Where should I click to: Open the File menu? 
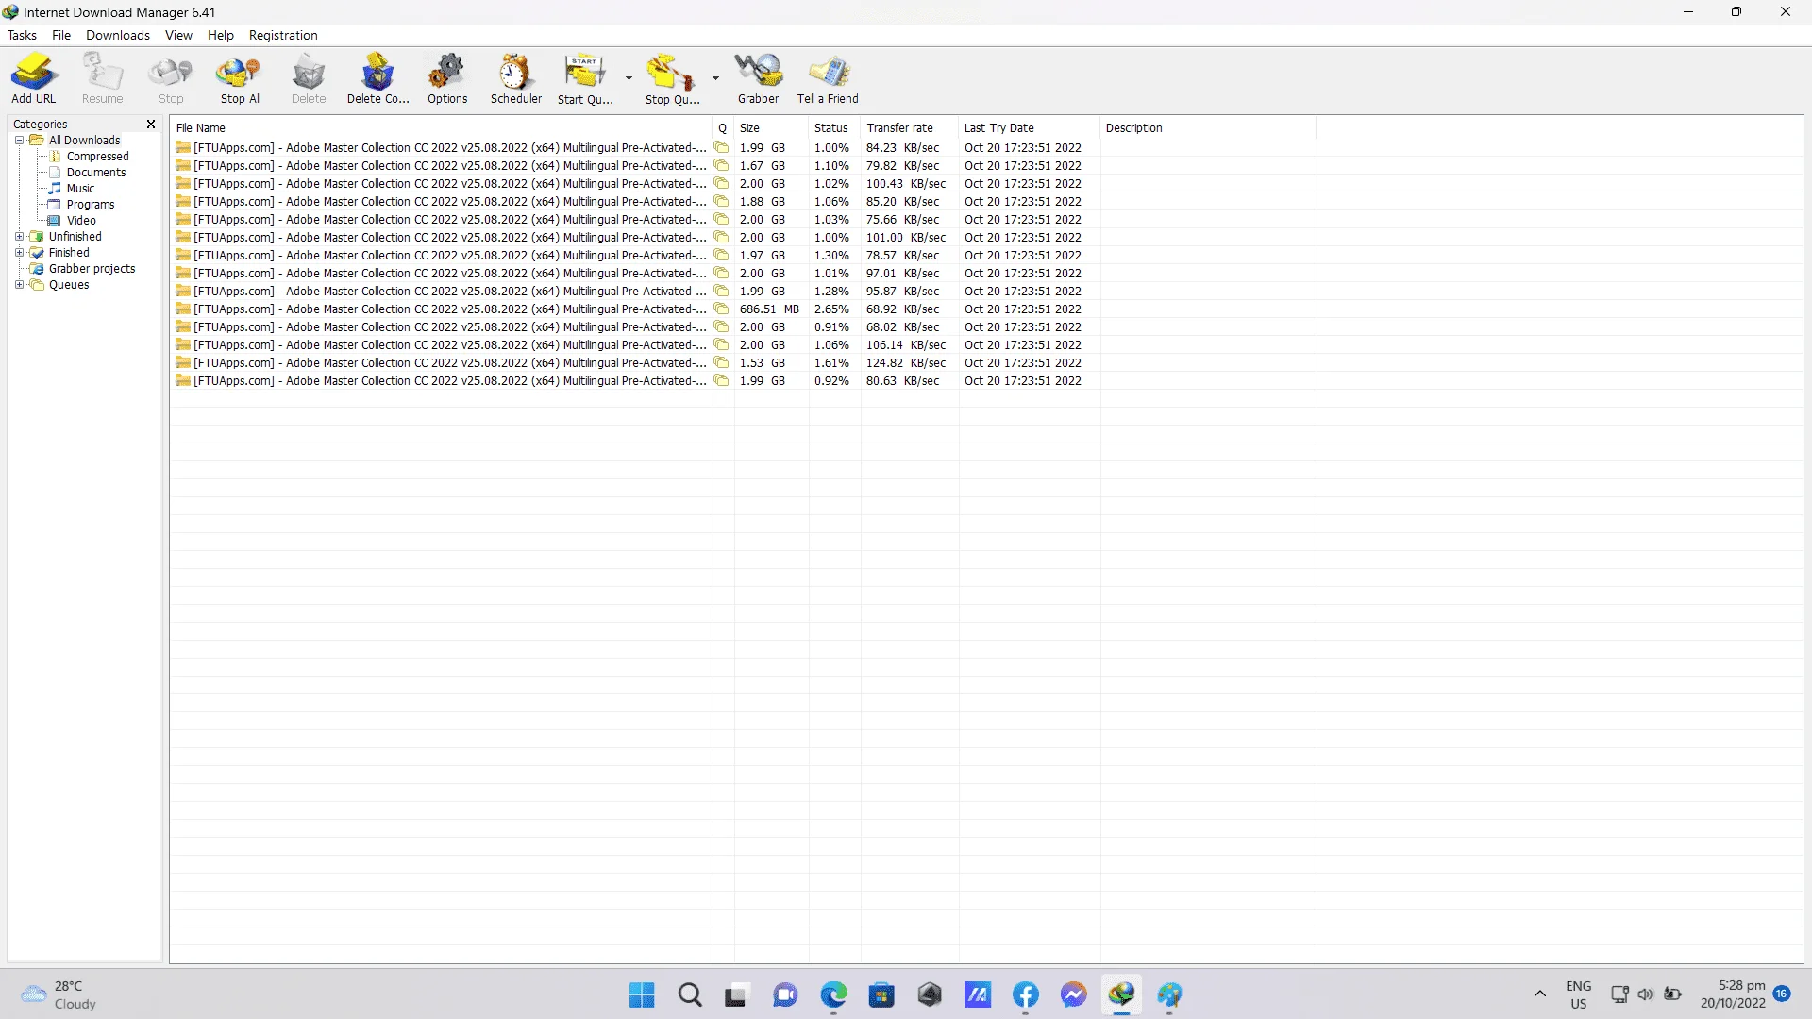pos(61,35)
